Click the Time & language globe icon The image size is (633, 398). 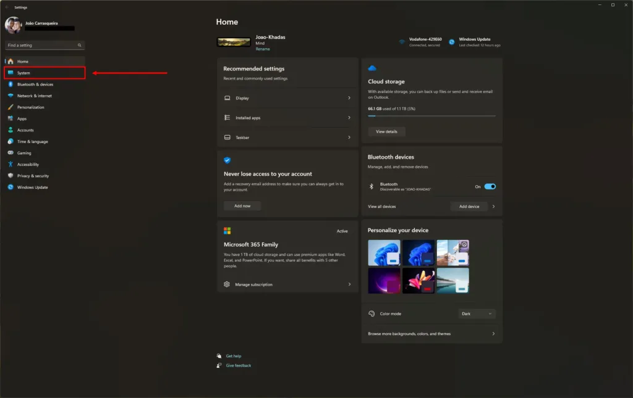tap(11, 141)
